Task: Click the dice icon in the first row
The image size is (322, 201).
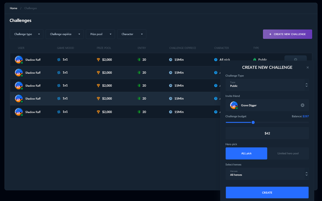Action: click(x=59, y=60)
